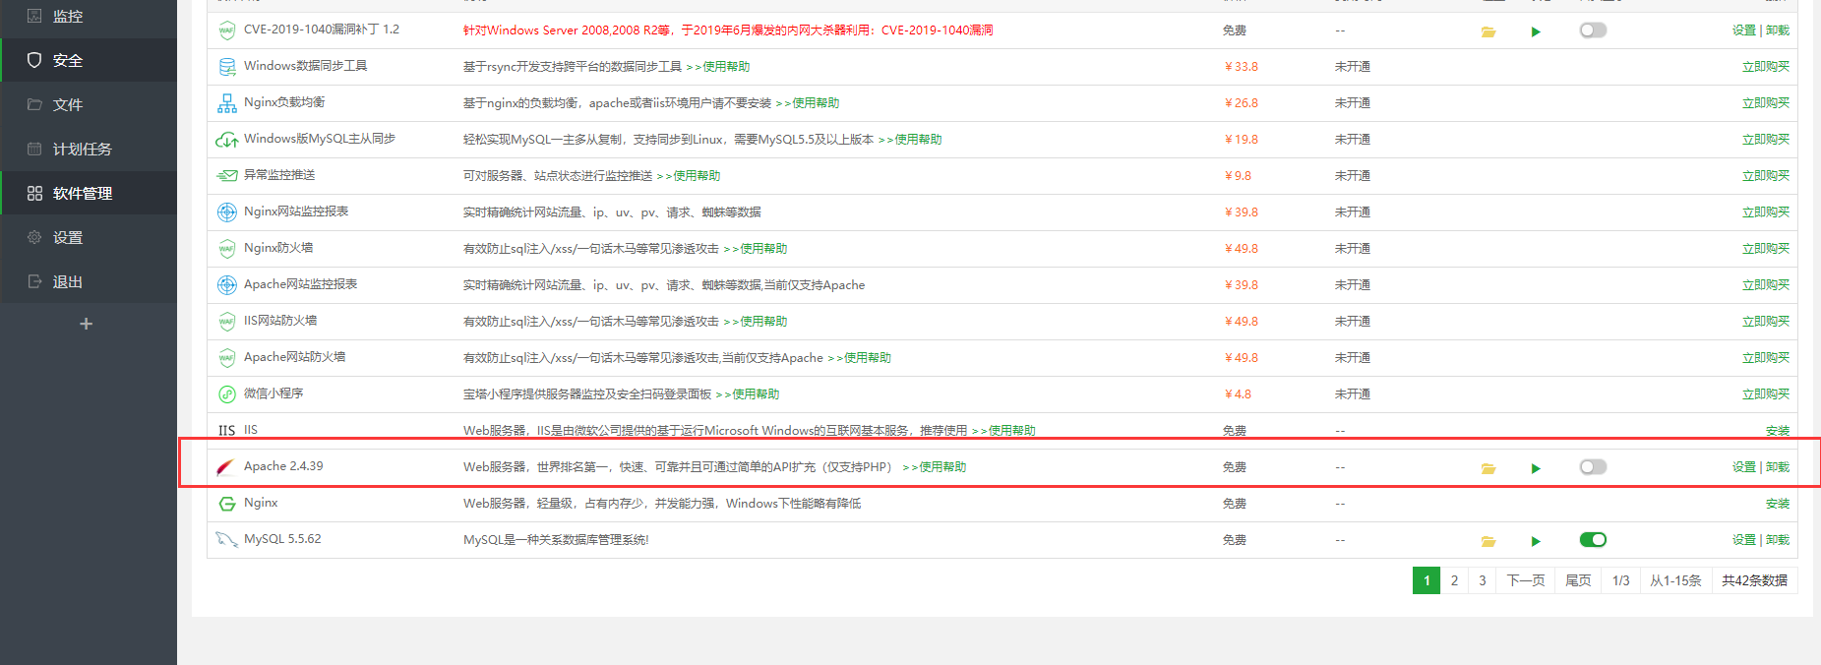
Task: Click the Apache 2.4.39 feather icon
Action: coord(226,467)
